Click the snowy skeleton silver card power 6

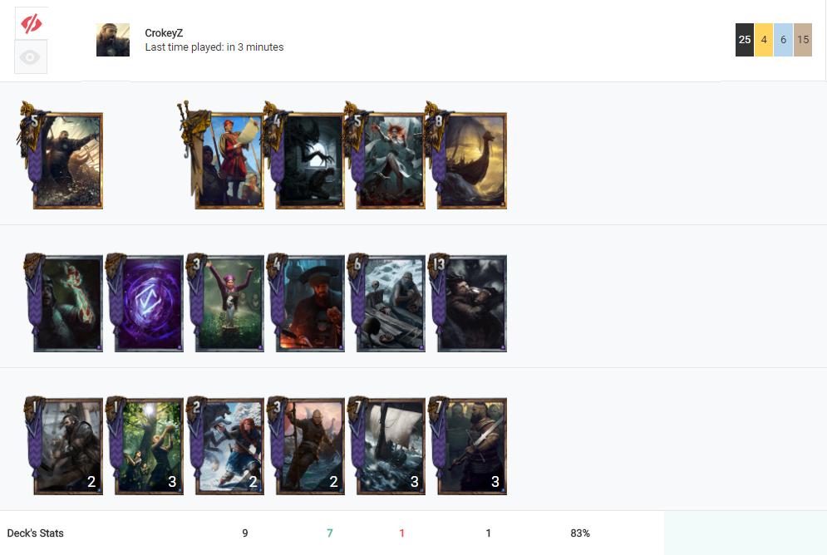click(387, 302)
